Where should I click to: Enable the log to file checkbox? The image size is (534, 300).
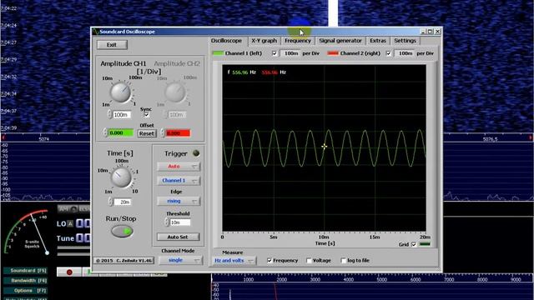click(343, 261)
